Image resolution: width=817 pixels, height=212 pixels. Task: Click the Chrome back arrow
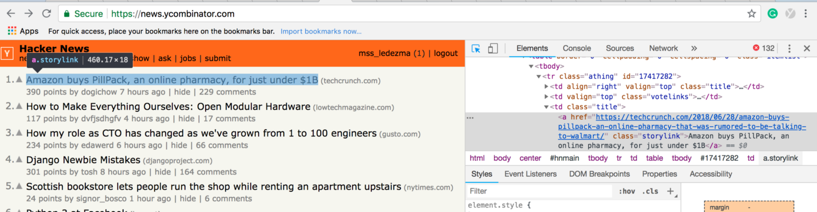11,14
